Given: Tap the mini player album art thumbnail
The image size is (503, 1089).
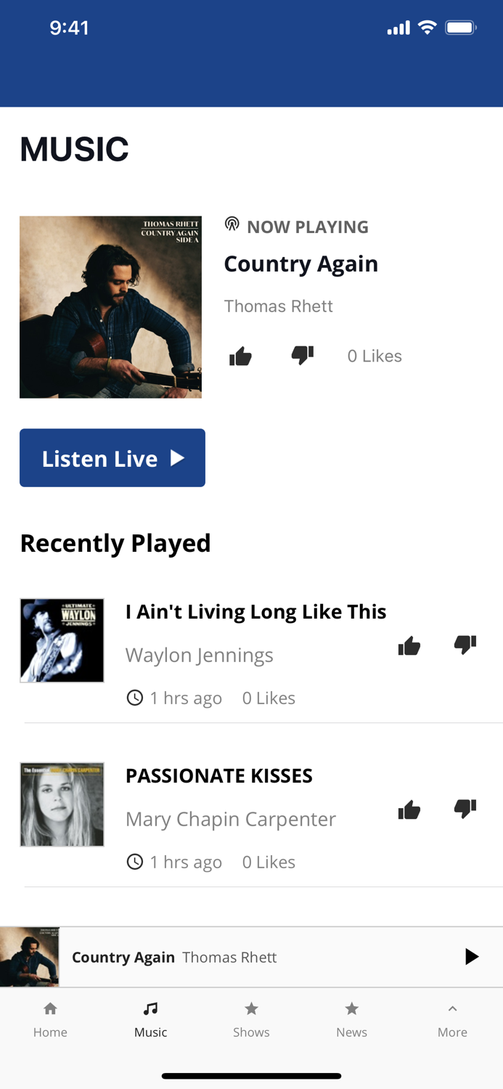Looking at the screenshot, I should click(29, 956).
